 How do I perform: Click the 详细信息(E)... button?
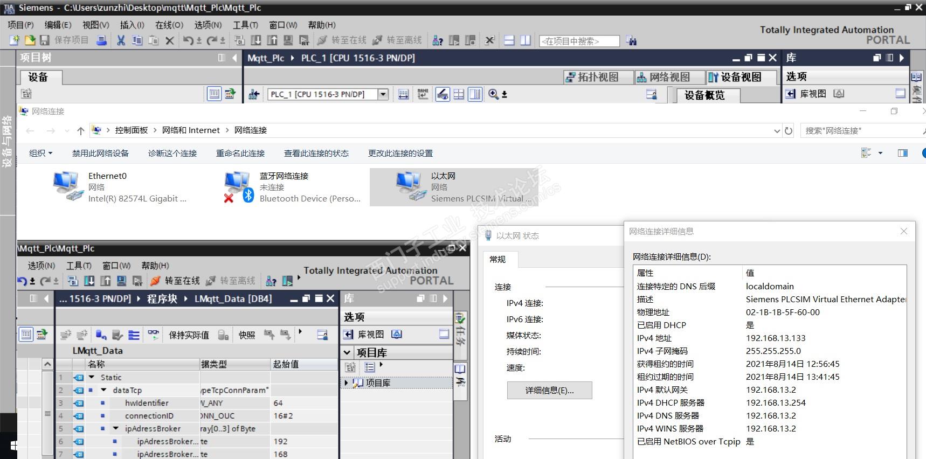pyautogui.click(x=549, y=390)
